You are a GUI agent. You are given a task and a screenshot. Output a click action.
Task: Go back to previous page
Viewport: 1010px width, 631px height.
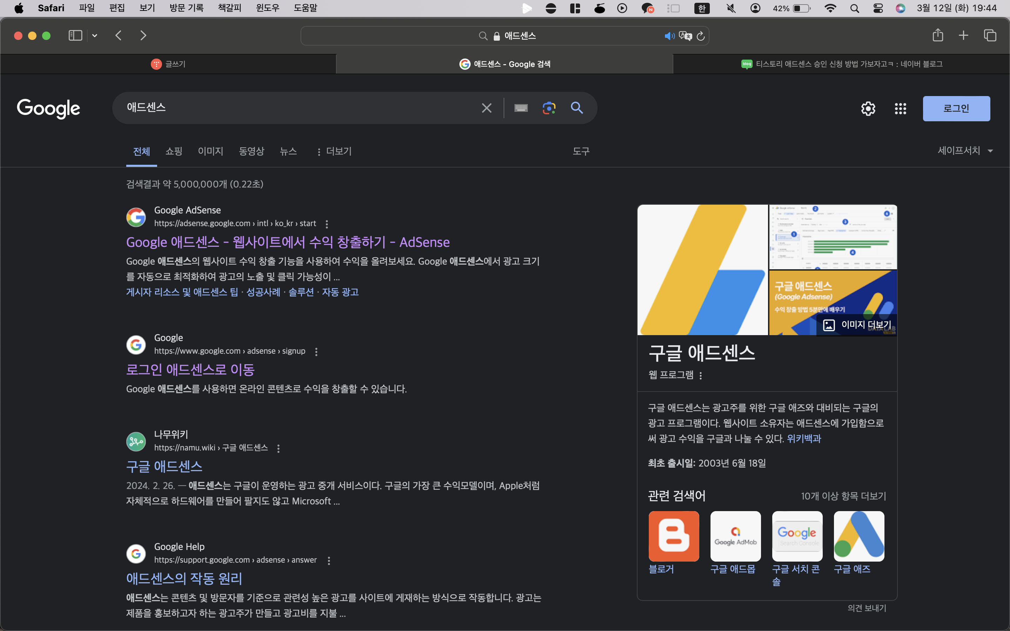pyautogui.click(x=119, y=35)
